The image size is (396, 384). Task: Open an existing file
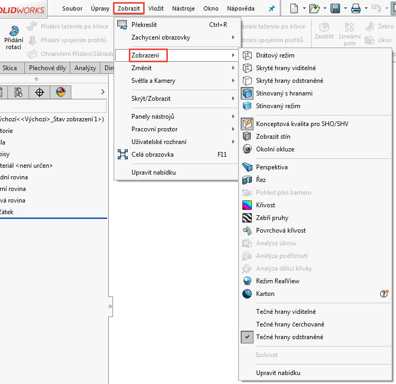click(x=315, y=8)
